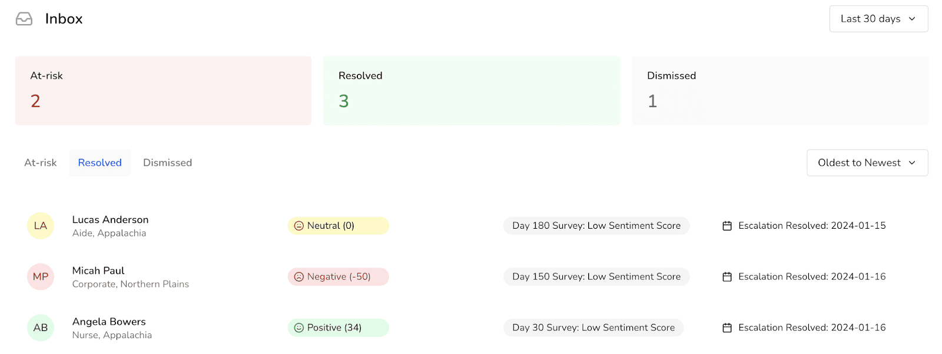Click calendar icon beside Lucas Anderson's resolved date
Image resolution: width=942 pixels, height=354 pixels.
click(x=727, y=226)
